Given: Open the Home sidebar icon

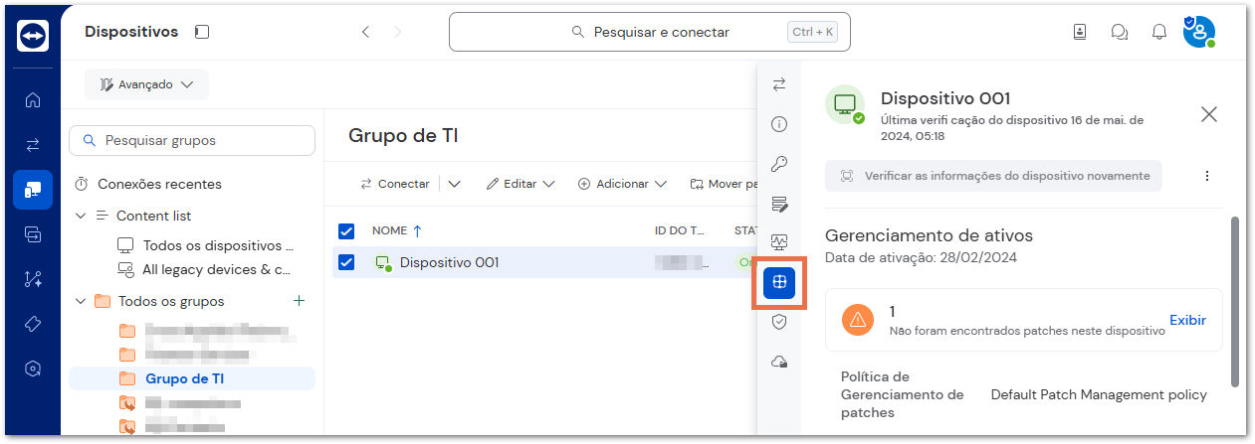Looking at the screenshot, I should 33,99.
